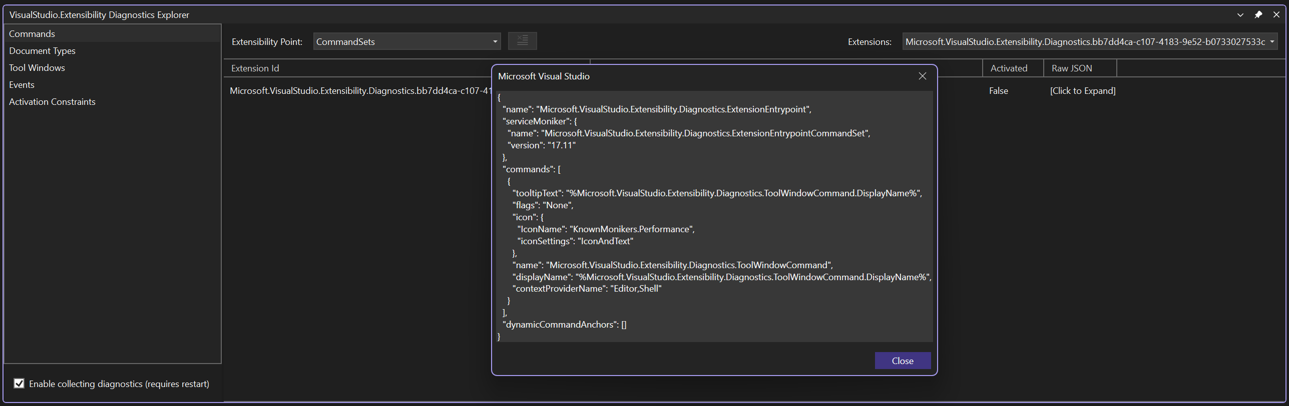Close the Diagnostics Explorer tool window
Image resolution: width=1289 pixels, height=406 pixels.
pyautogui.click(x=1276, y=14)
